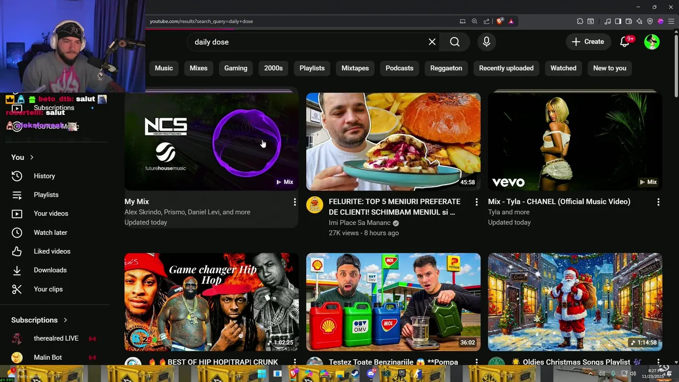Open the My Mix title link
The width and height of the screenshot is (679, 382).
coord(136,202)
